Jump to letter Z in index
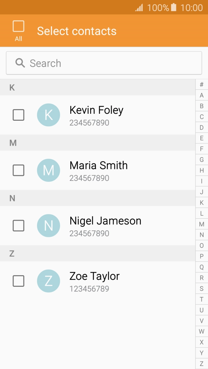Screen dimensions: 208x369 point(202,364)
